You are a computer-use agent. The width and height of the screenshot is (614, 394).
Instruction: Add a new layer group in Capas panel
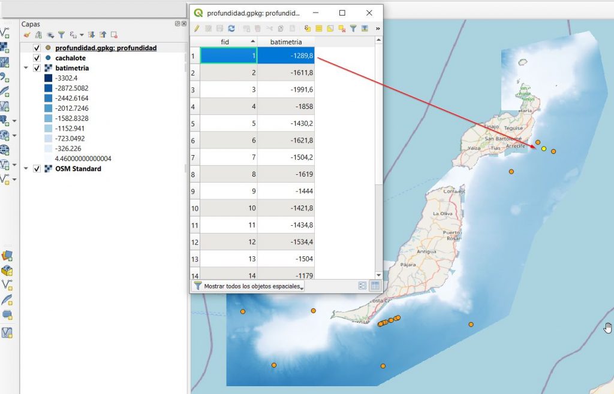click(x=38, y=35)
